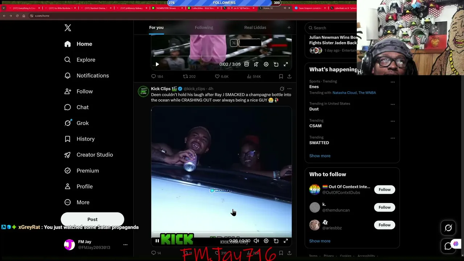Viewport: 464px width, 261px height.
Task: Switch to the Following tab
Action: point(204,28)
